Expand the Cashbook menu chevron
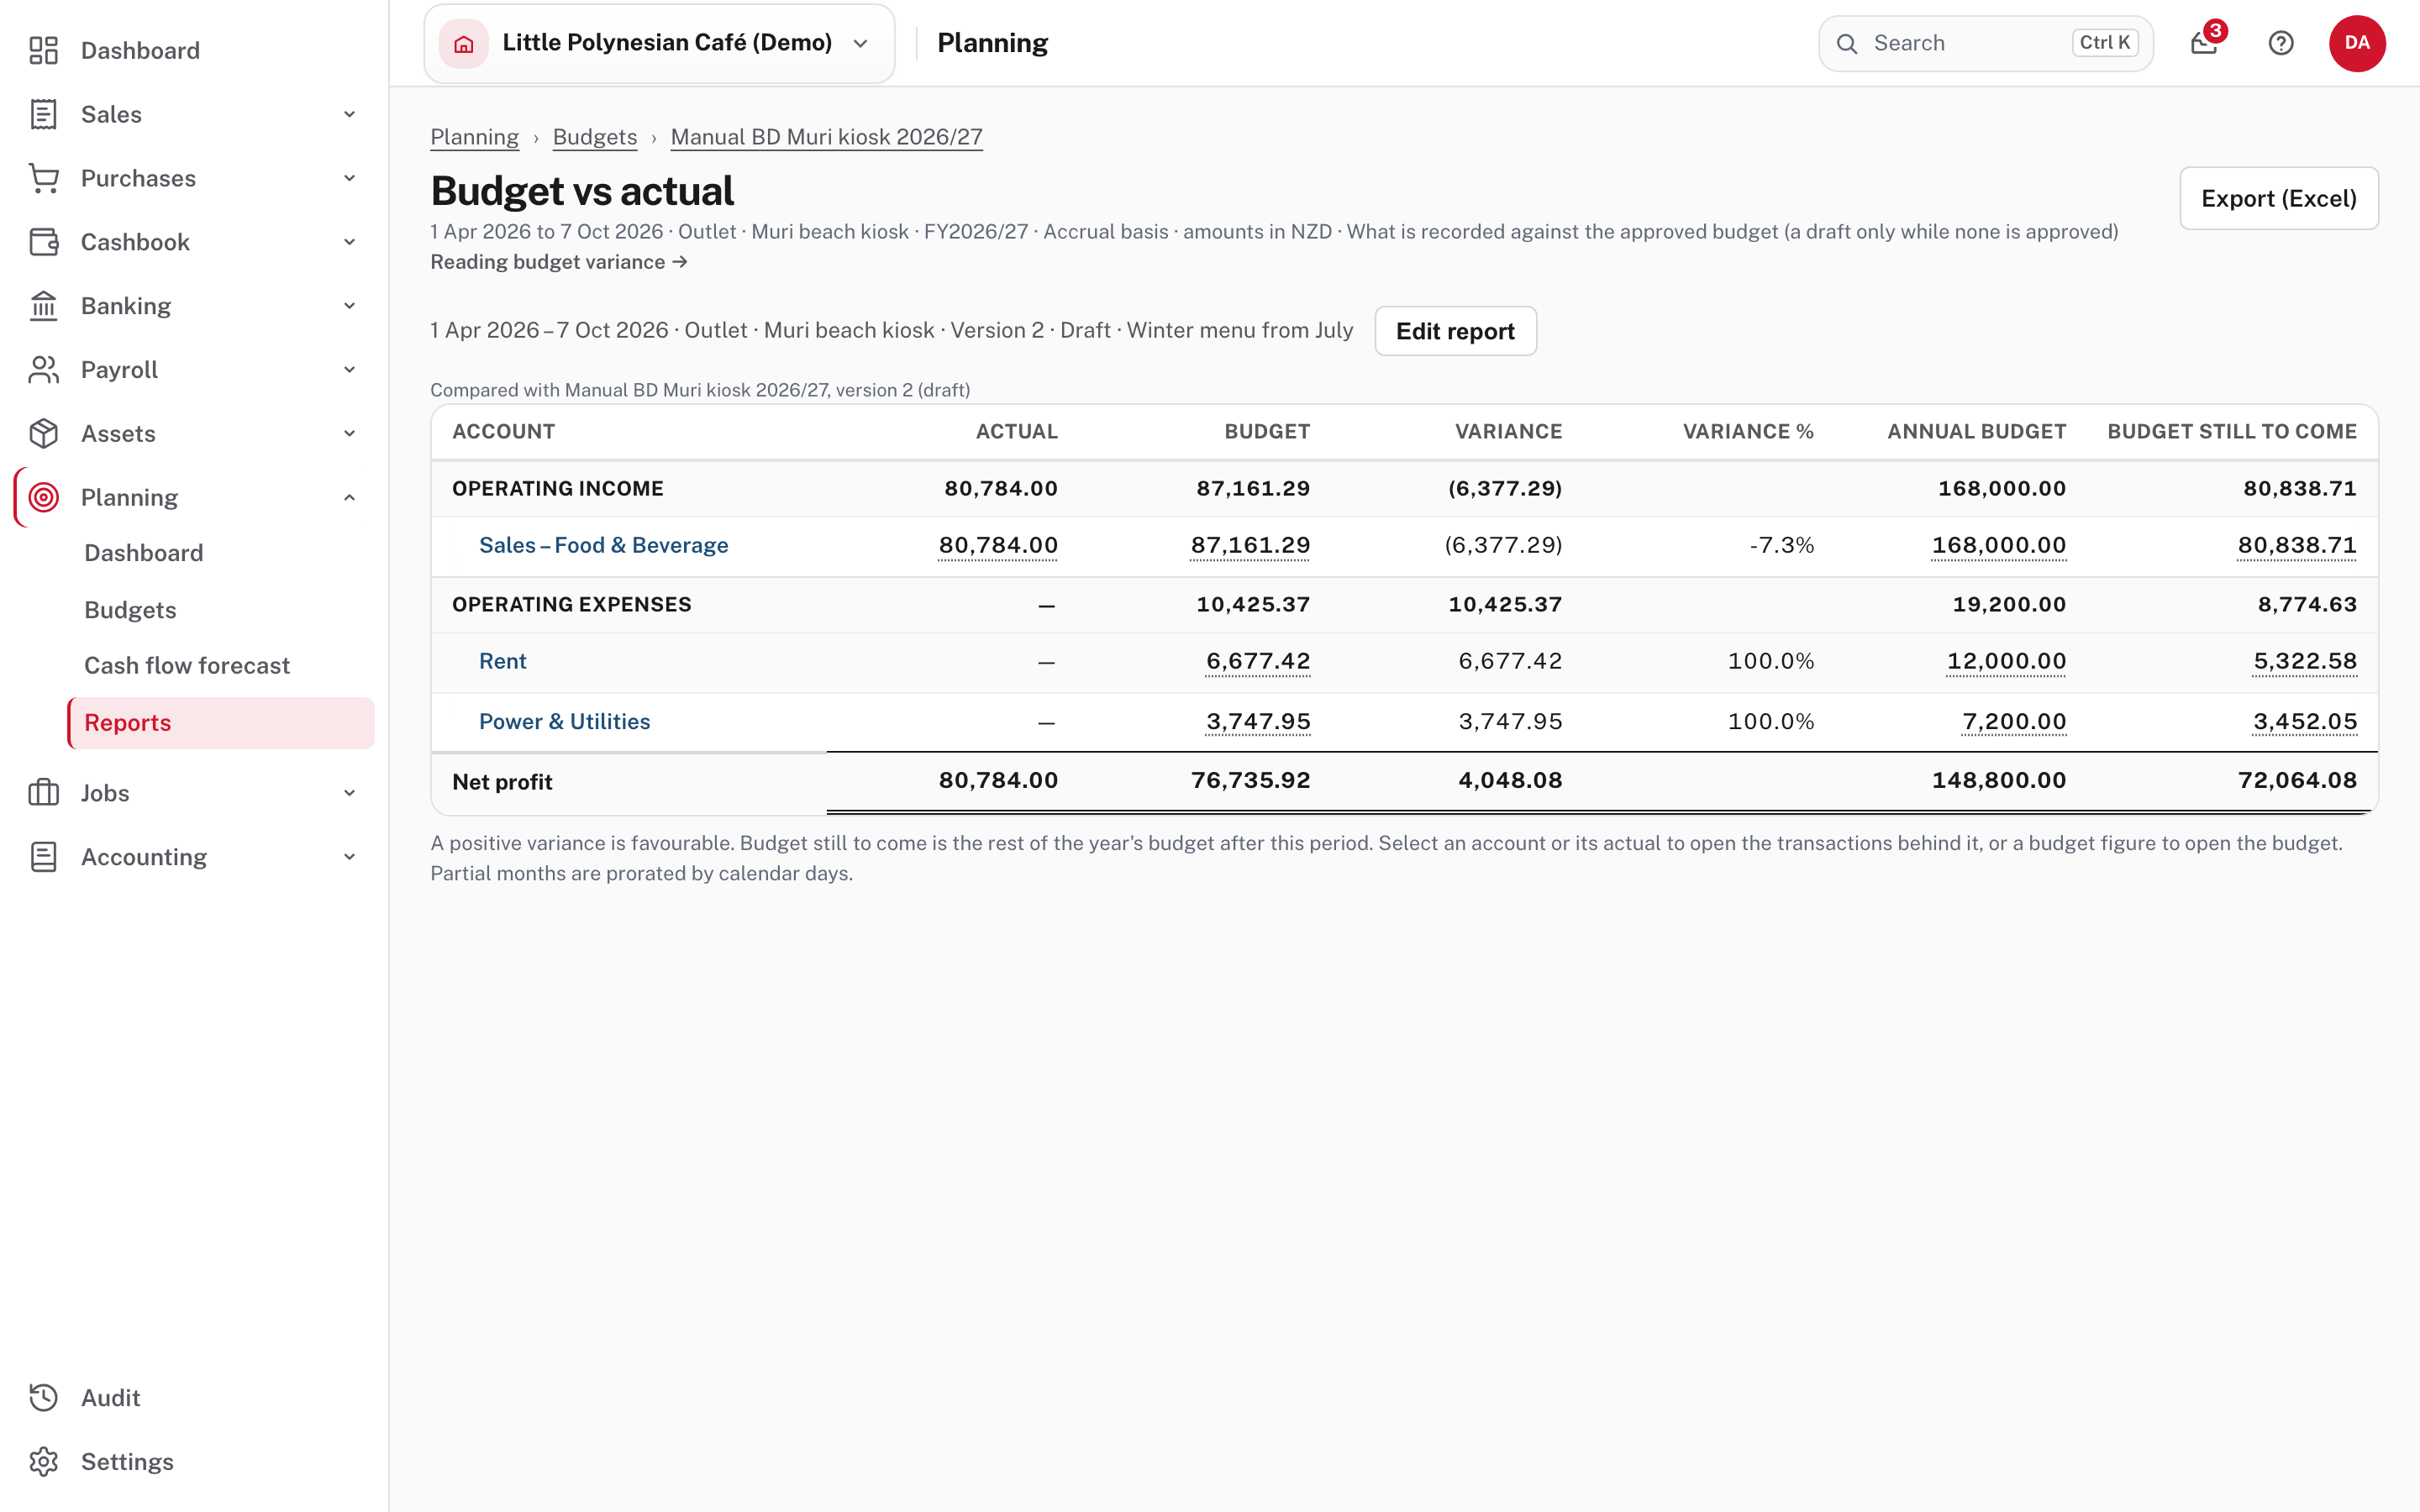Viewport: 2420px width, 1512px height. coord(350,242)
